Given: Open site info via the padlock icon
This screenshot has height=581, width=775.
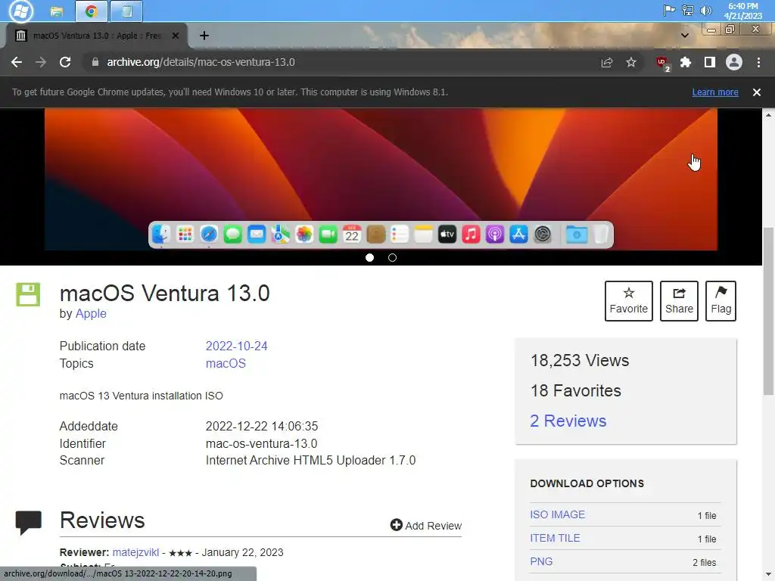Looking at the screenshot, I should 95,62.
